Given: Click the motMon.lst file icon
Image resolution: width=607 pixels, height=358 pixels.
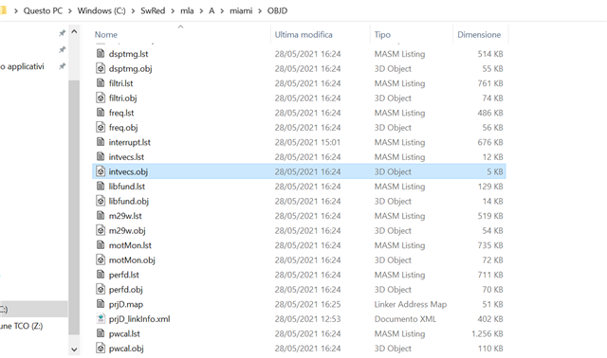Looking at the screenshot, I should (x=101, y=244).
